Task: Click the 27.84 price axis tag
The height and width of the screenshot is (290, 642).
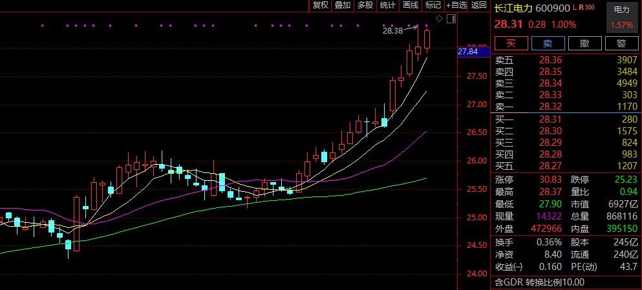Action: click(467, 52)
